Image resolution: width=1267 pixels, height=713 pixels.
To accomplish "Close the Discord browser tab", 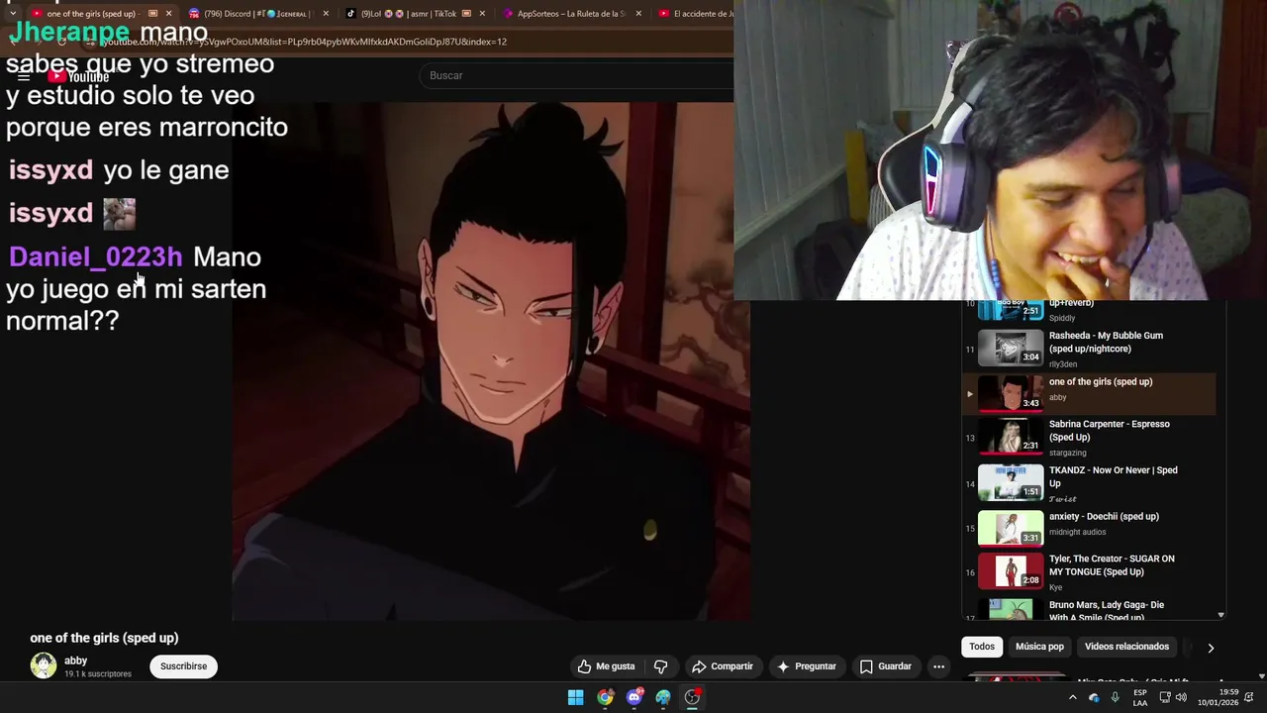I will [x=326, y=14].
